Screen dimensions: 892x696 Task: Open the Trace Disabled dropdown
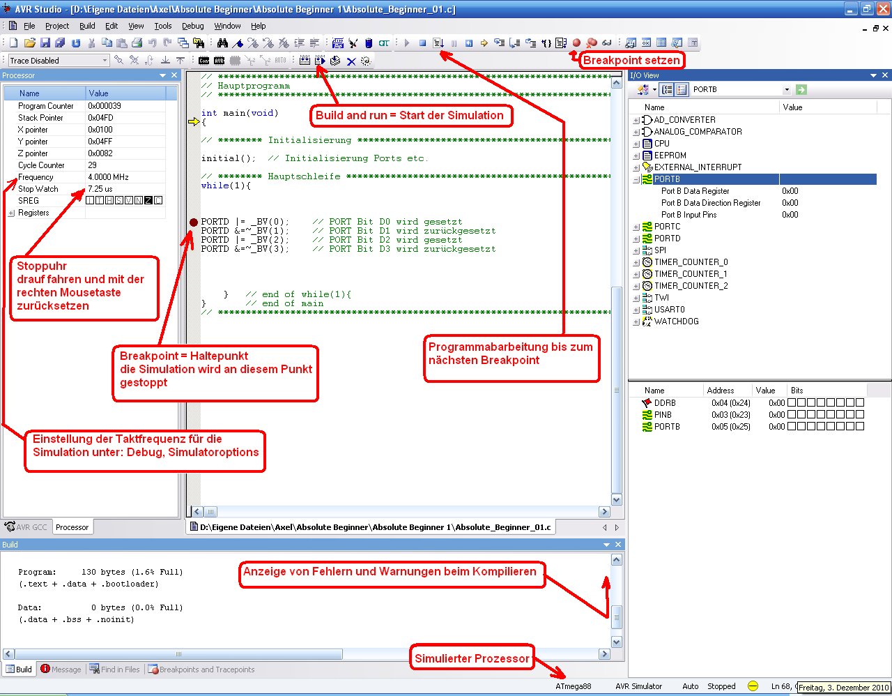coord(105,61)
